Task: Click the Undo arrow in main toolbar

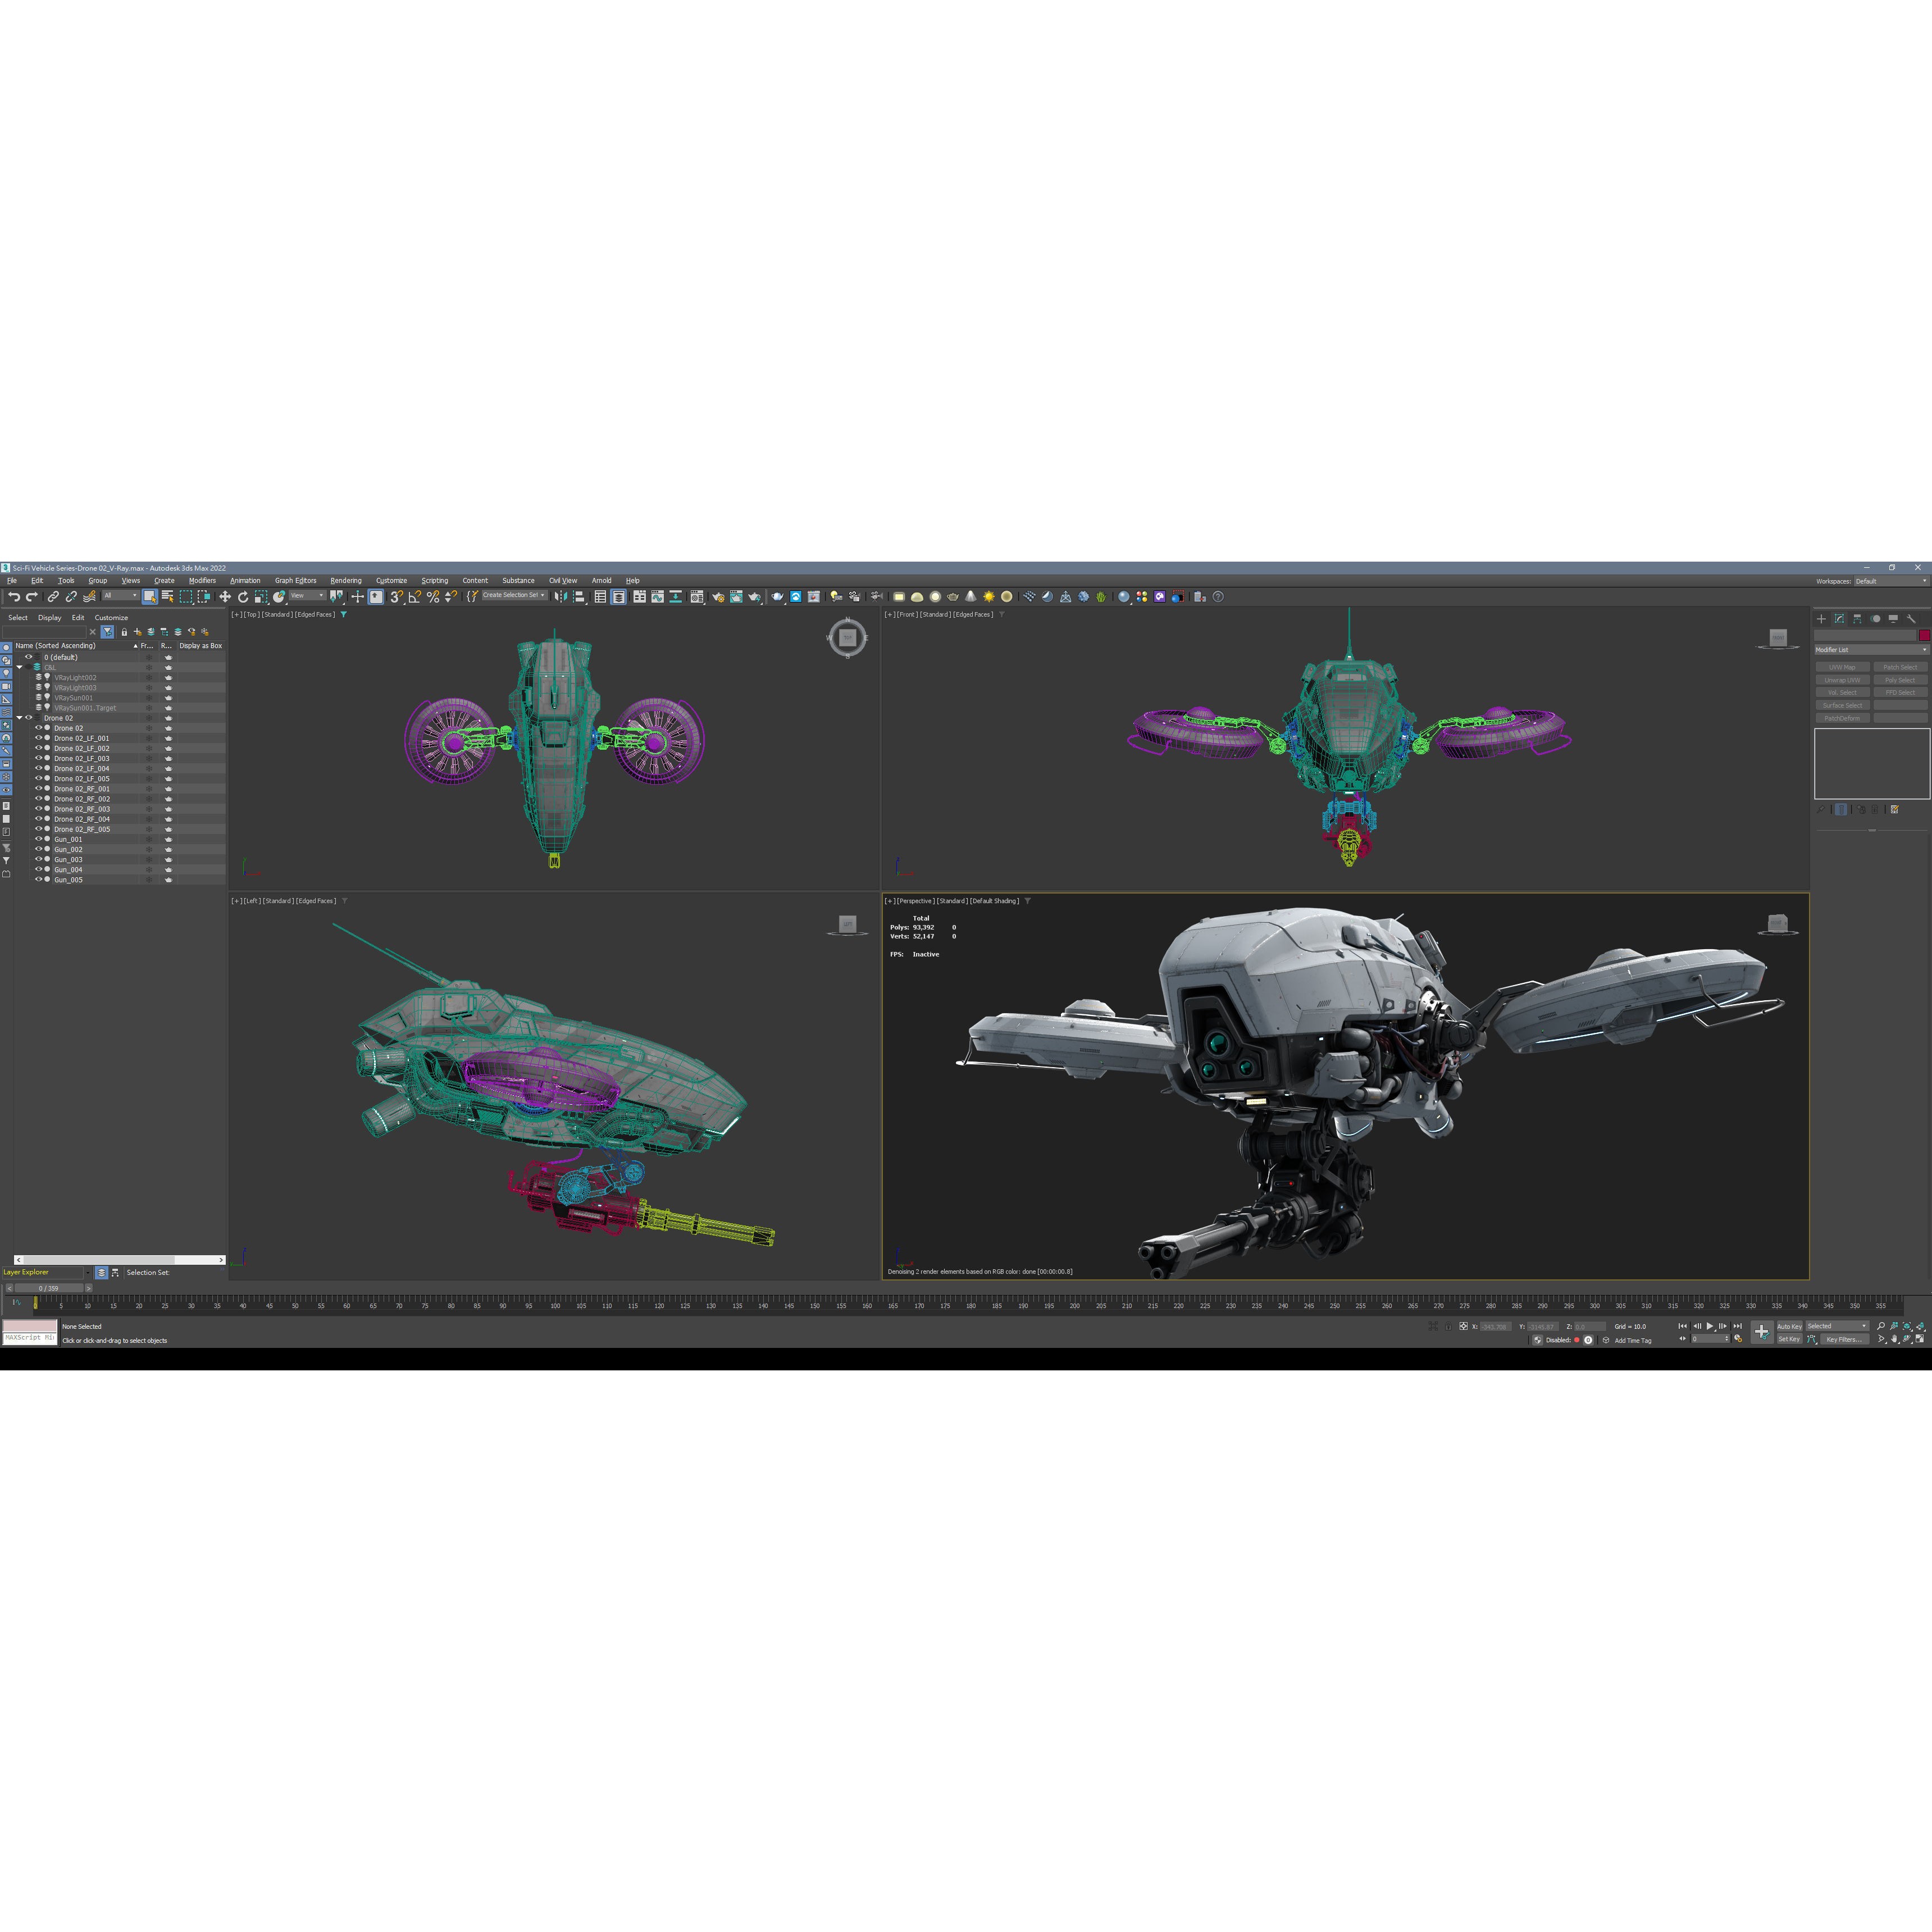Action: click(13, 597)
